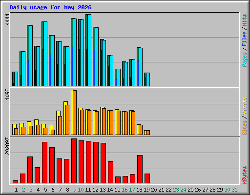Click day 5 on the x-axis
The image size is (250, 195).
click(45, 190)
